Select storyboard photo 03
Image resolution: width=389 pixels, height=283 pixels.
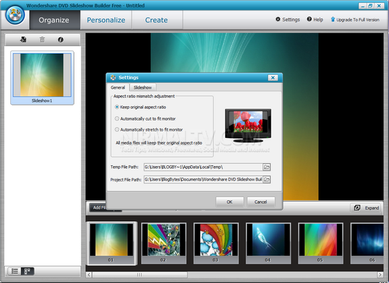[x=216, y=243]
